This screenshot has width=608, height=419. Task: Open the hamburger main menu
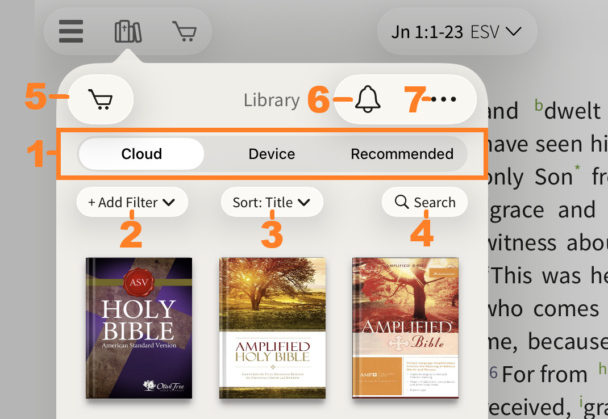(x=71, y=31)
